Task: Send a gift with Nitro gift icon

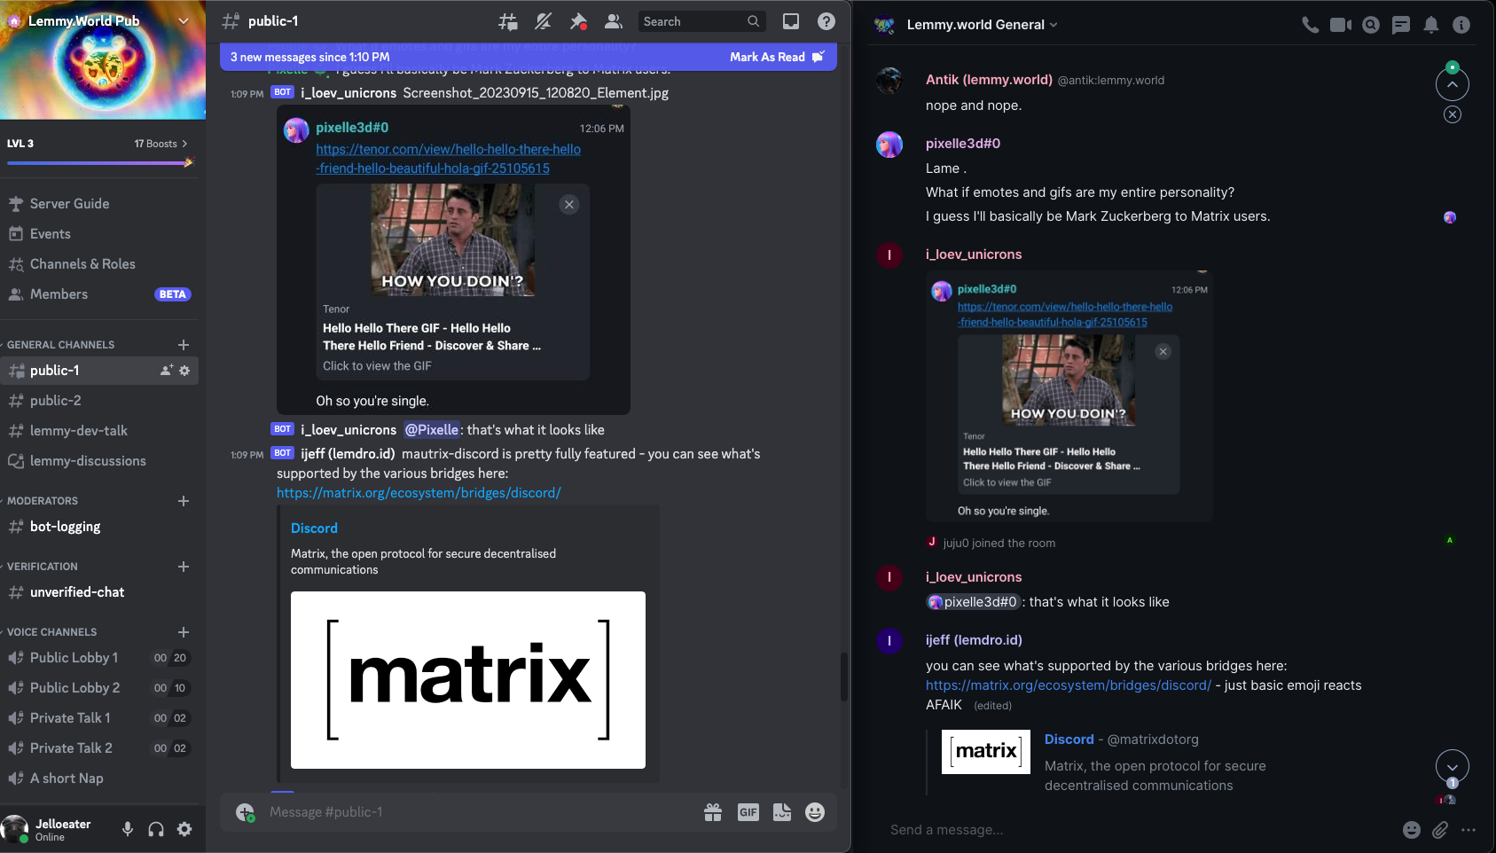Action: [x=713, y=812]
